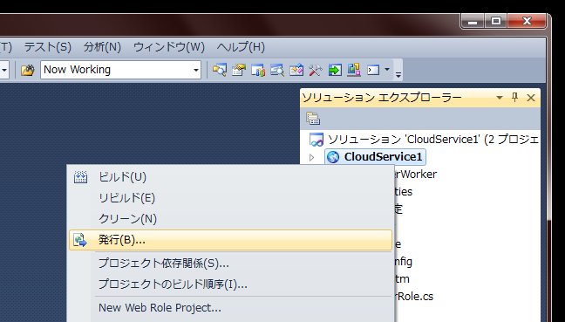Viewport: 565px width, 322px height.
Task: Select リビルド(E) from context menu
Action: [x=230, y=198]
